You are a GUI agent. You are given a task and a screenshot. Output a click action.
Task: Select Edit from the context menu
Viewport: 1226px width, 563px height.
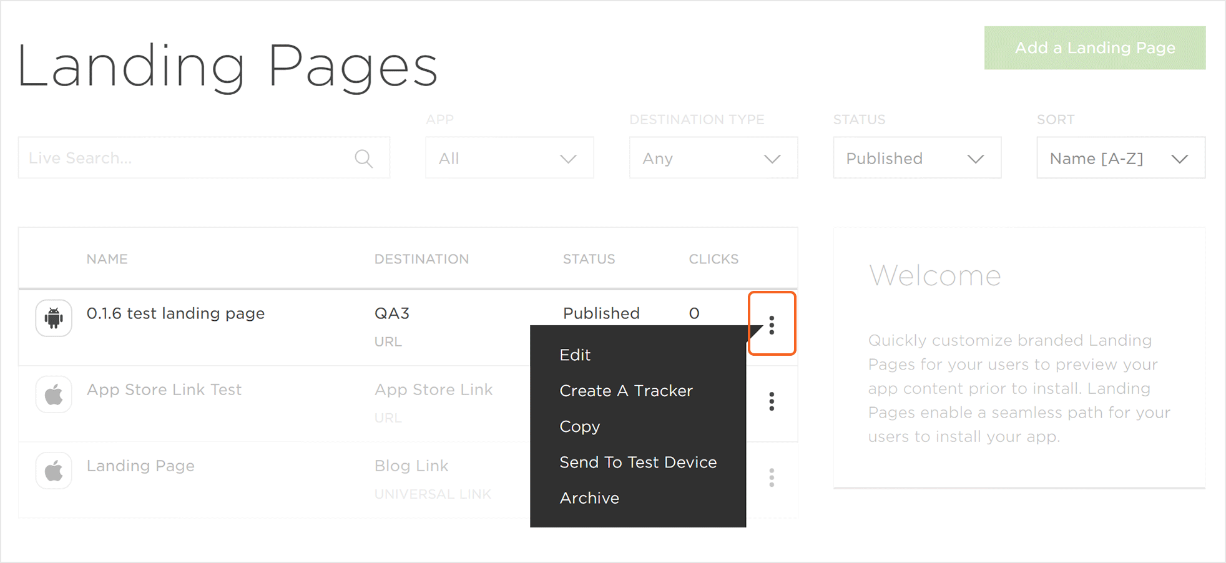[x=575, y=355]
